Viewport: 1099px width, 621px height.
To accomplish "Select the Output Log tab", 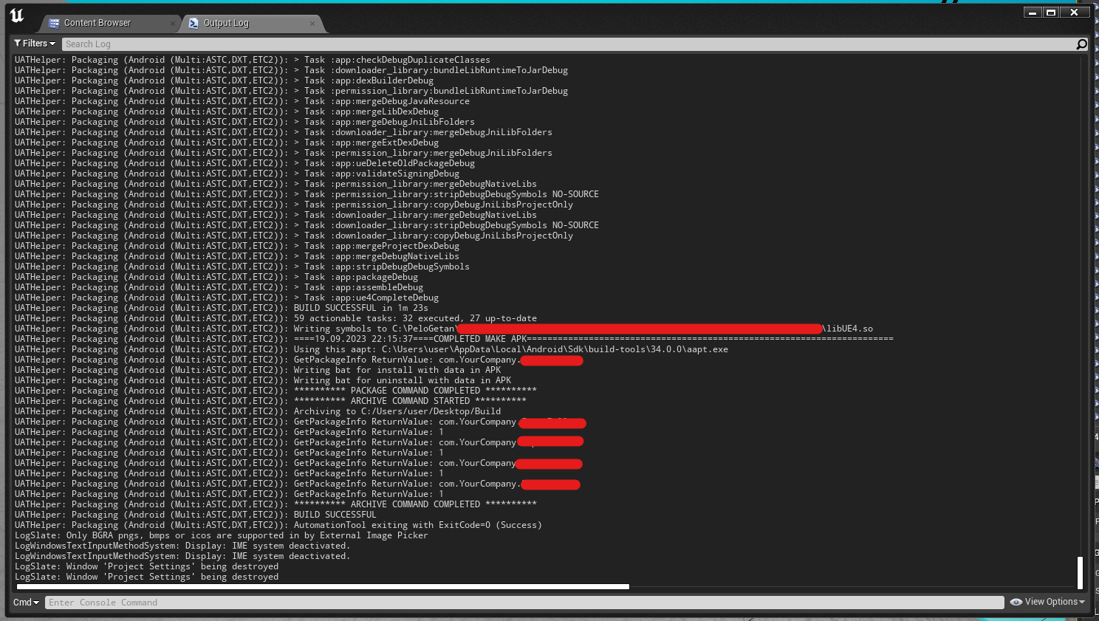I will pos(226,24).
